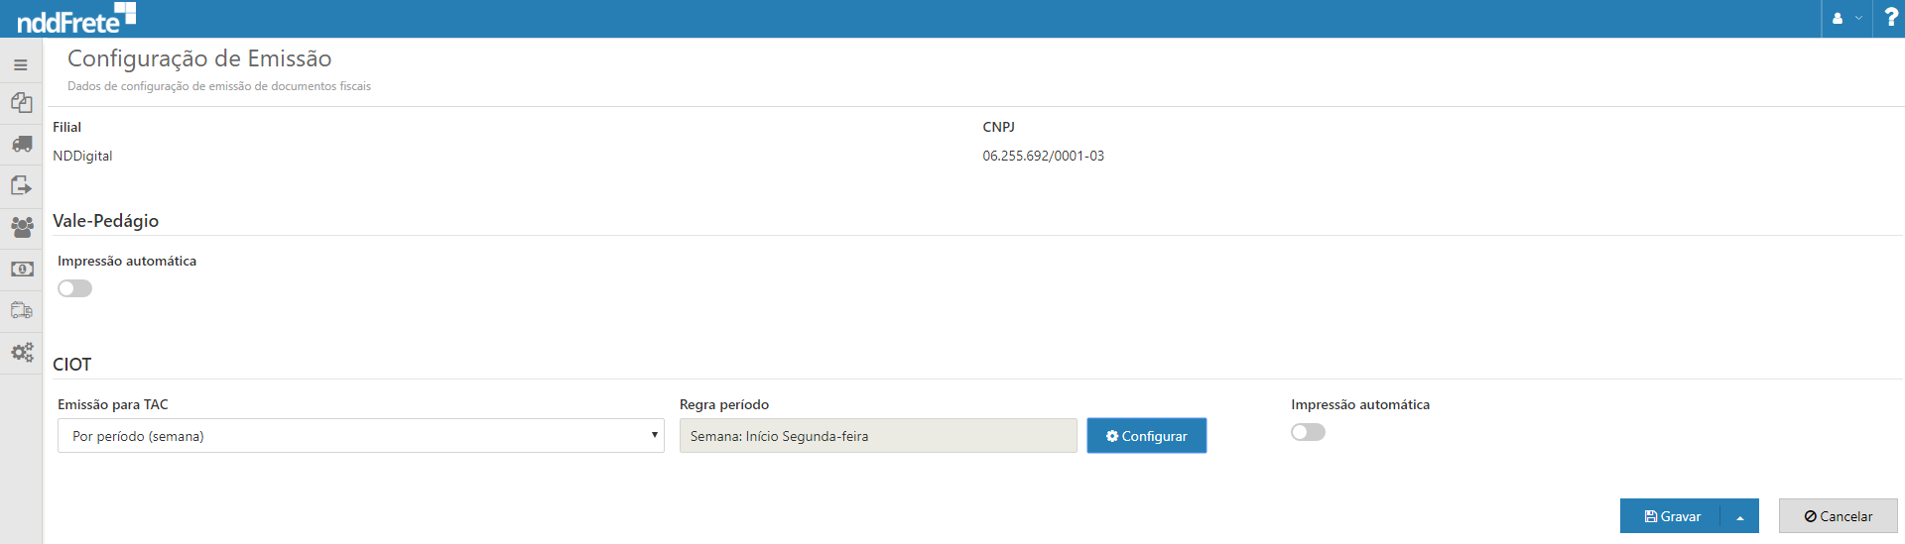This screenshot has width=1905, height=544.
Task: Open the Emissão para TAC dropdown
Action: (360, 436)
